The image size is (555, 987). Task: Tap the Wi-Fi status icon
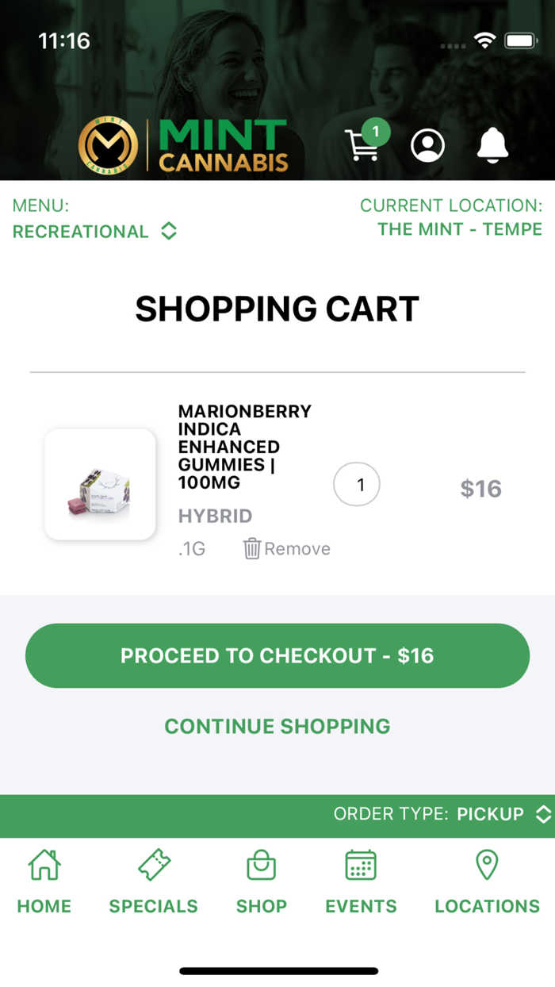[x=486, y=39]
